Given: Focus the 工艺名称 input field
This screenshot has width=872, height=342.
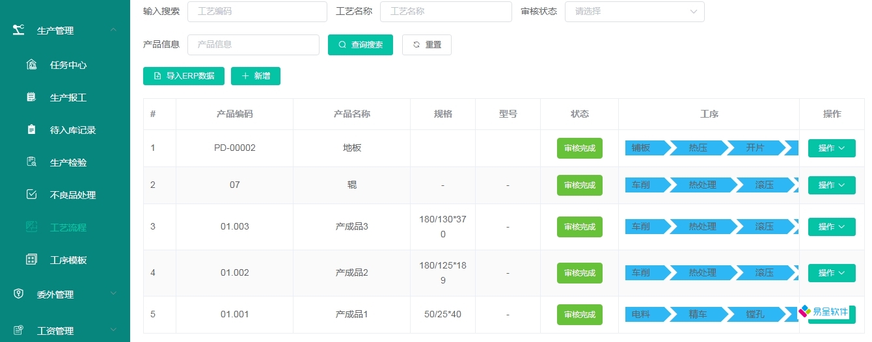Looking at the screenshot, I should (x=446, y=12).
